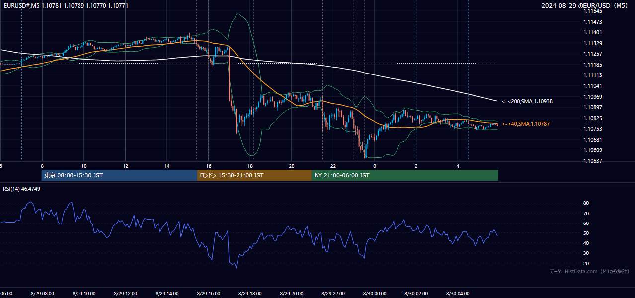Click price axis level 1.10825
635x298 pixels.
pos(592,118)
